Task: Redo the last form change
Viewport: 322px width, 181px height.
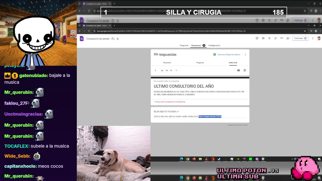Action: pyautogui.click(x=275, y=38)
